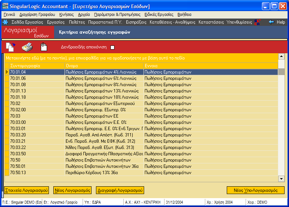Open the Κινήσεις menu
The width and height of the screenshot is (289, 207).
click(67, 14)
